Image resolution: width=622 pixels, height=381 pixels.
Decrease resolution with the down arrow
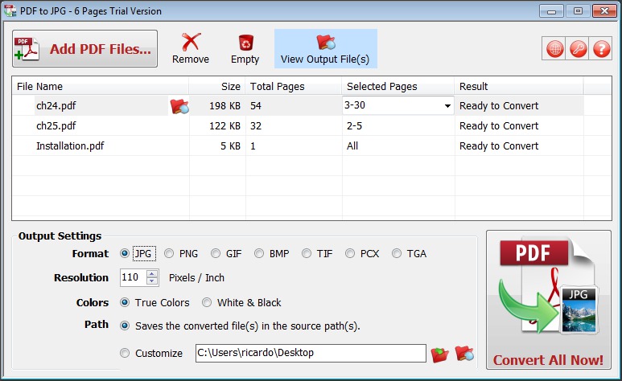click(152, 281)
